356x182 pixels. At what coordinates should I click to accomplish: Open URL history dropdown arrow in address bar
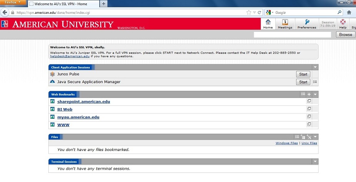[x=254, y=13]
